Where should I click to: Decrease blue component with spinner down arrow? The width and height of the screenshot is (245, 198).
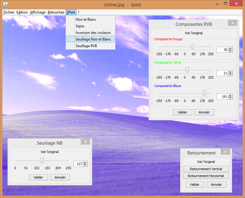(230, 98)
